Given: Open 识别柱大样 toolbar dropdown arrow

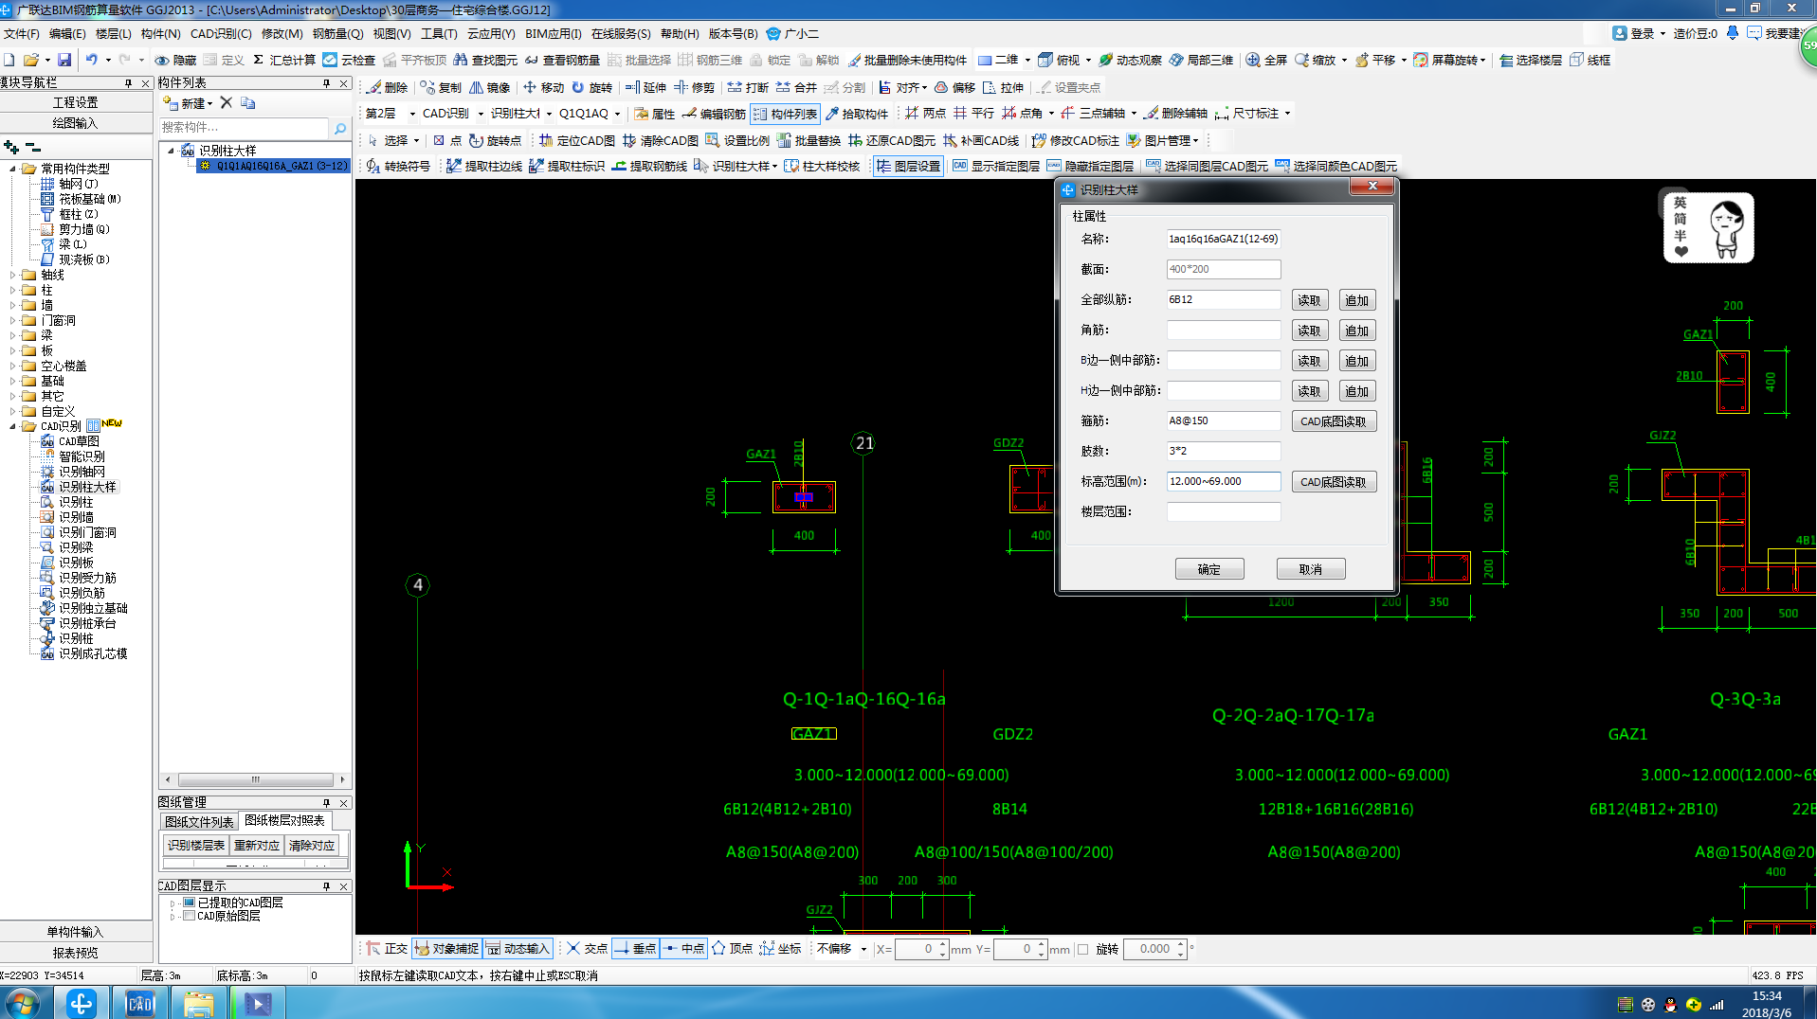Looking at the screenshot, I should pyautogui.click(x=774, y=166).
